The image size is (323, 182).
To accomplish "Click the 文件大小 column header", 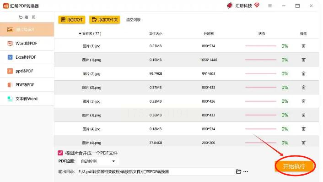I will point(156,33).
